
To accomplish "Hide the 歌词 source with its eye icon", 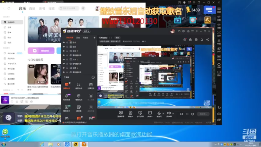I will click(x=64, y=47).
